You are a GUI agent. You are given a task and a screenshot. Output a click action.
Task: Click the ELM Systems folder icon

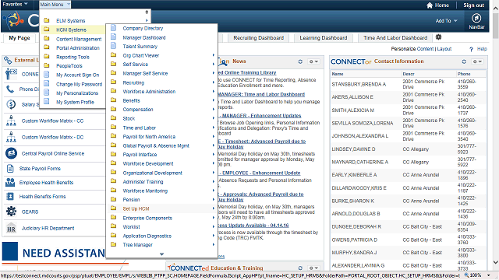(47, 20)
